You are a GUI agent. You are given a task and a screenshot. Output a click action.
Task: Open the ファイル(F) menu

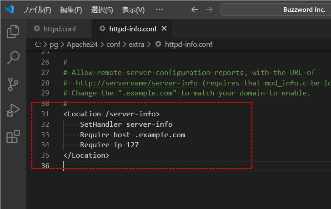coord(37,10)
